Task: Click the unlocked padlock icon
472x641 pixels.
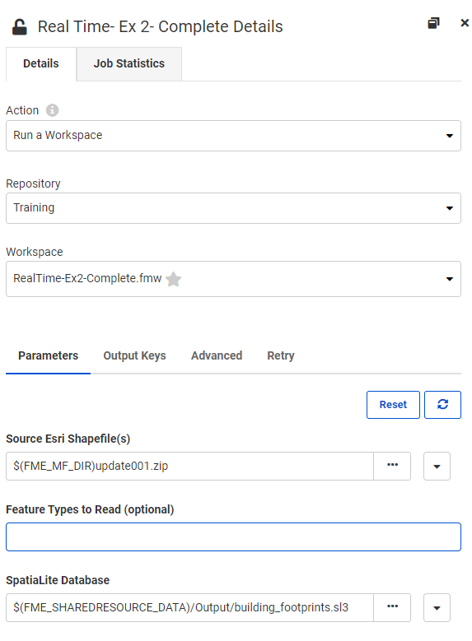Action: [x=19, y=27]
